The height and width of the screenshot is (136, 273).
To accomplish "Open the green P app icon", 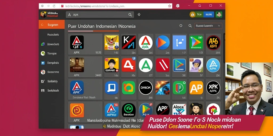I will point(179,88).
